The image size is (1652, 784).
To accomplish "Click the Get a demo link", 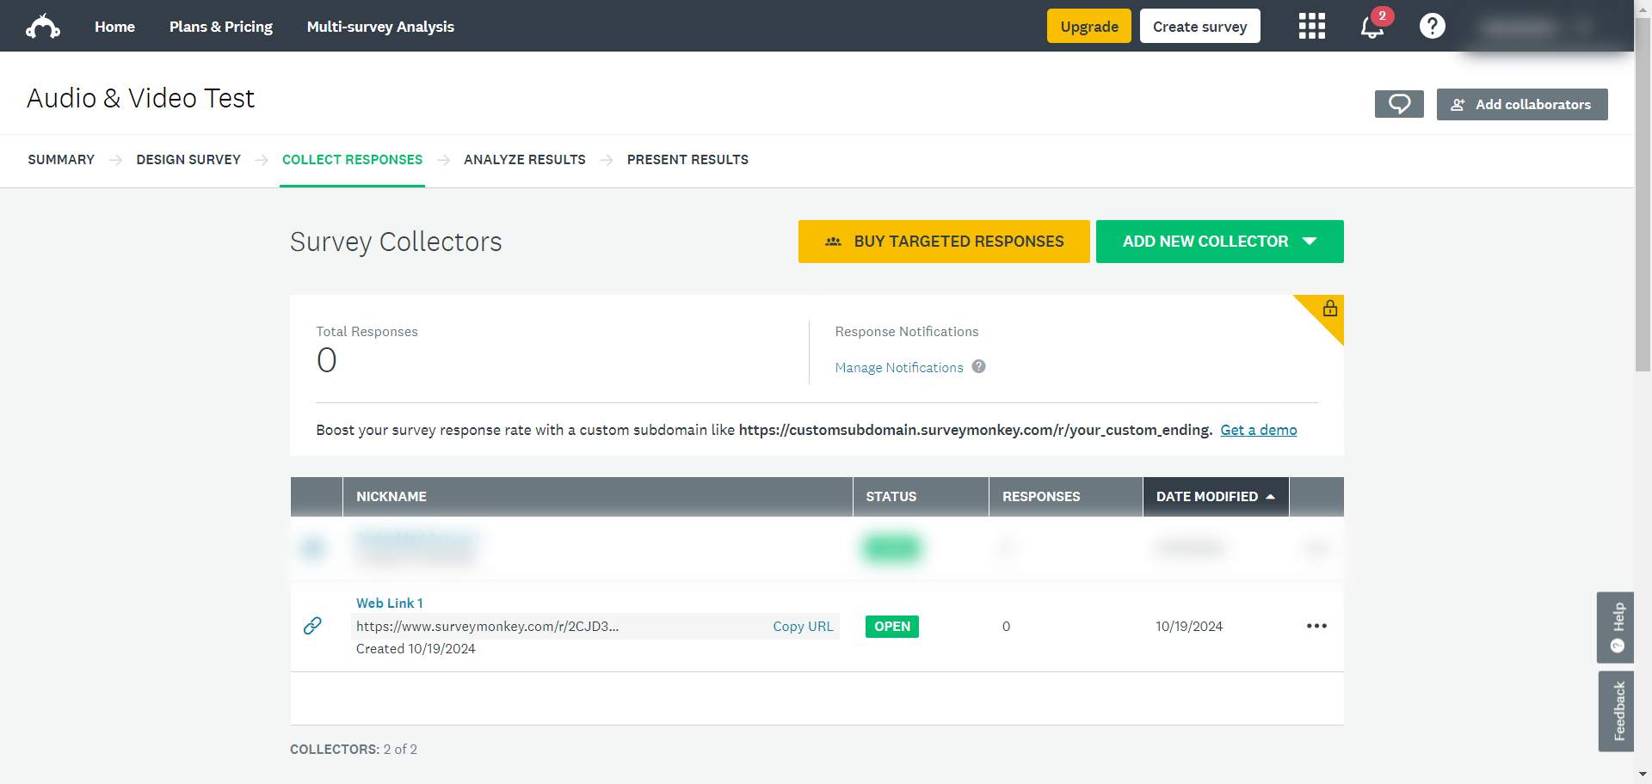I will coord(1258,430).
